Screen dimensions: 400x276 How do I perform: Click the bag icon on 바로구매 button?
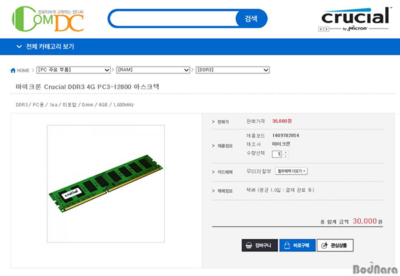tap(287, 245)
